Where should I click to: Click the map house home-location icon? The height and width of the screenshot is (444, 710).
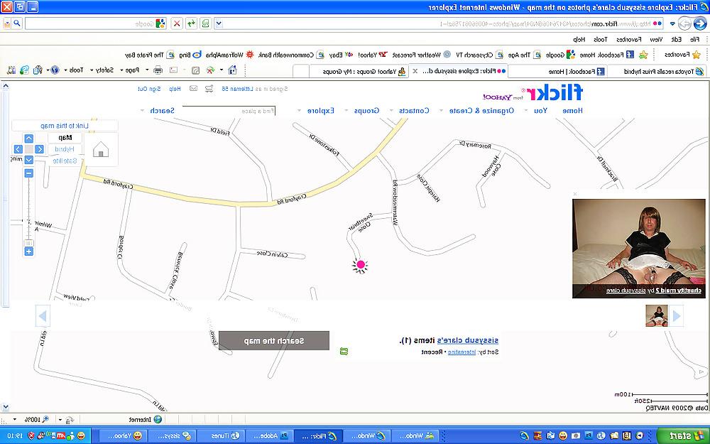(101, 149)
